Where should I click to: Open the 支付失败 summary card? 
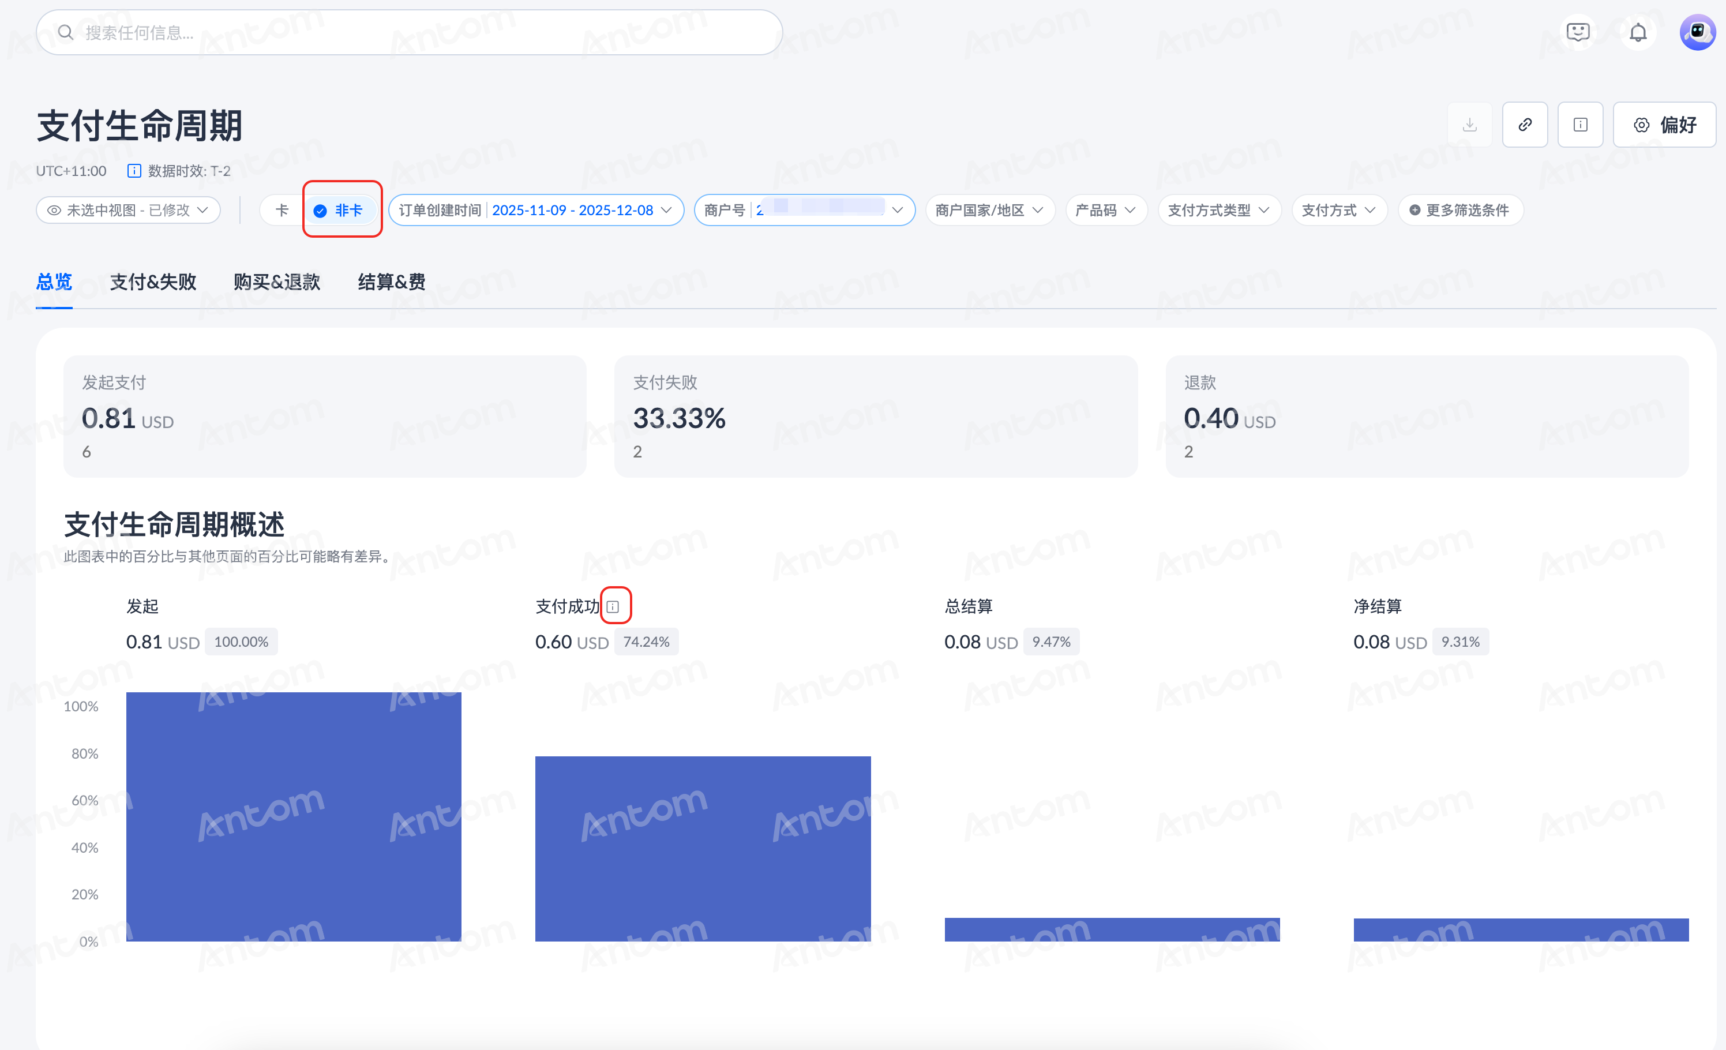(876, 416)
